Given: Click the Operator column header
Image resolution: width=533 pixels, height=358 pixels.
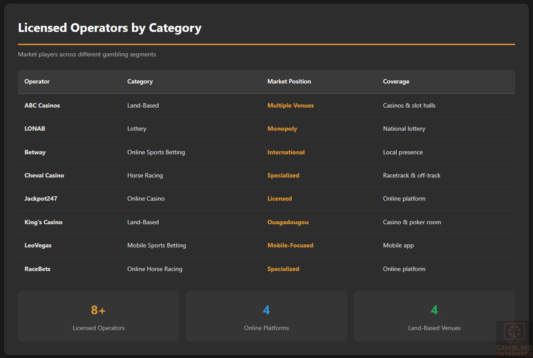Looking at the screenshot, I should 37,82.
